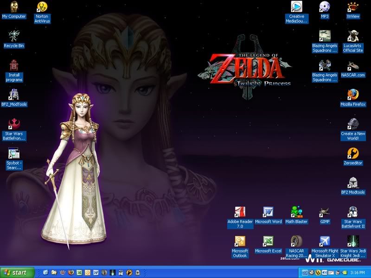371x278 pixels.
Task: Open the Microsoft Outlook desktop shortcut
Action: pos(240,247)
